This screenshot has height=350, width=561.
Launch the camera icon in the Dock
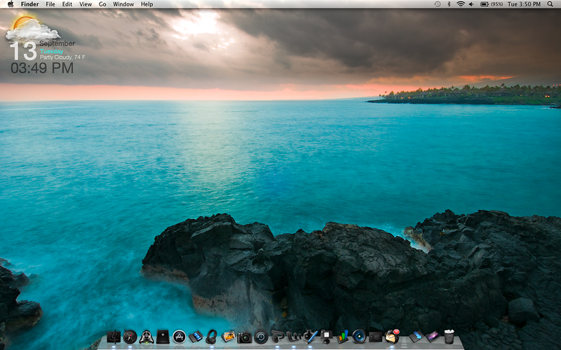pyautogui.click(x=244, y=337)
